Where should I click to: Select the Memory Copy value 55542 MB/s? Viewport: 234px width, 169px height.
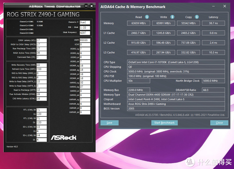(188, 23)
